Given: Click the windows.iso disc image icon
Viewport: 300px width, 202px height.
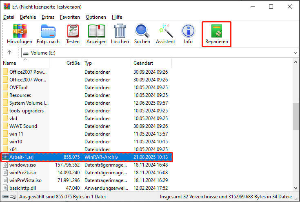Looking at the screenshot, I should pyautogui.click(x=6, y=165).
